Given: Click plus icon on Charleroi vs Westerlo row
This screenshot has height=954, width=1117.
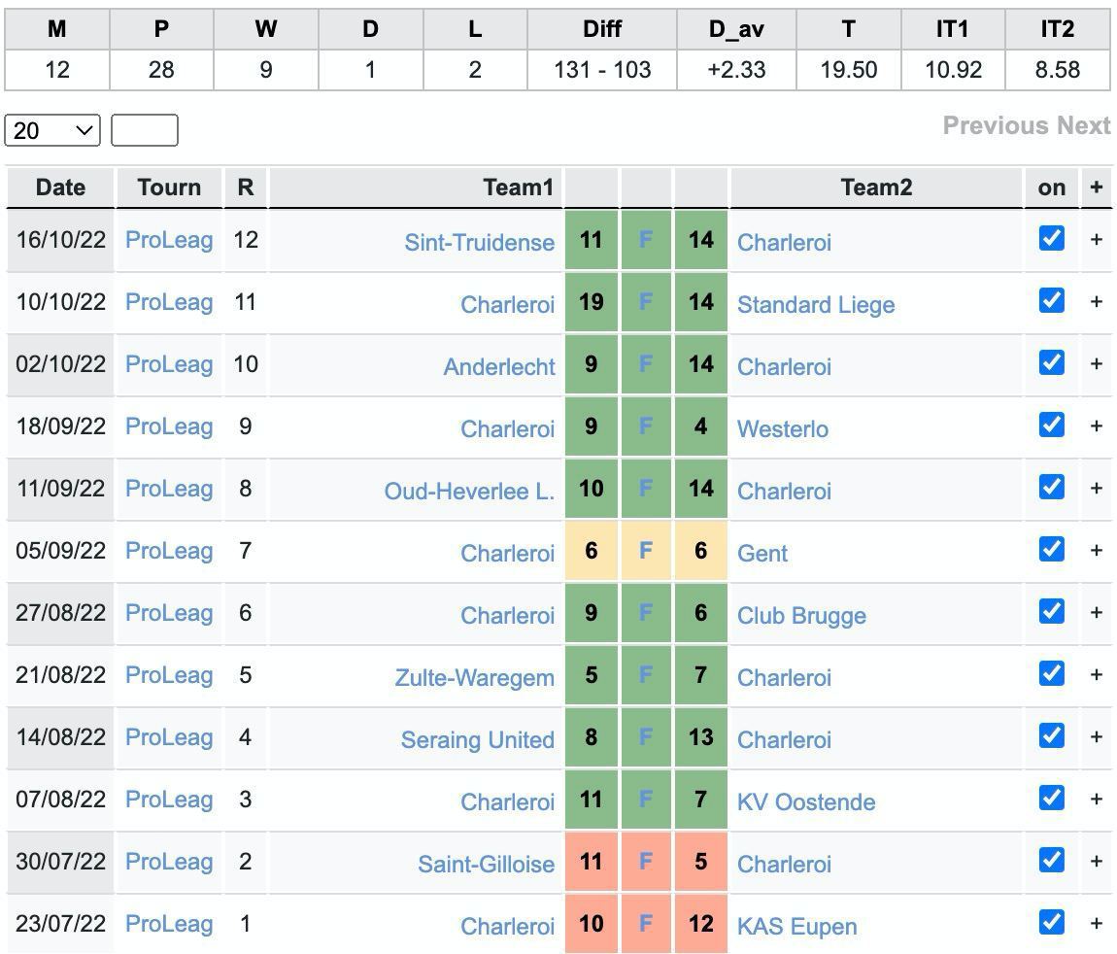Looking at the screenshot, I should click(1096, 426).
